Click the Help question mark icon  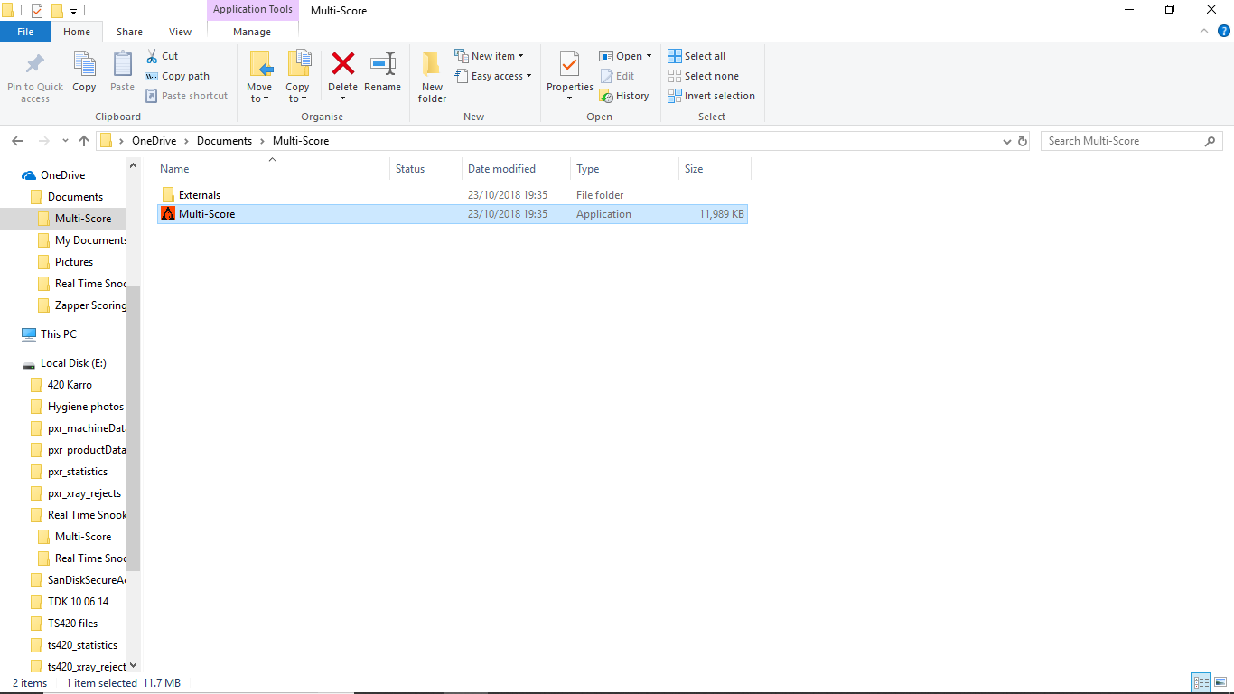point(1224,31)
